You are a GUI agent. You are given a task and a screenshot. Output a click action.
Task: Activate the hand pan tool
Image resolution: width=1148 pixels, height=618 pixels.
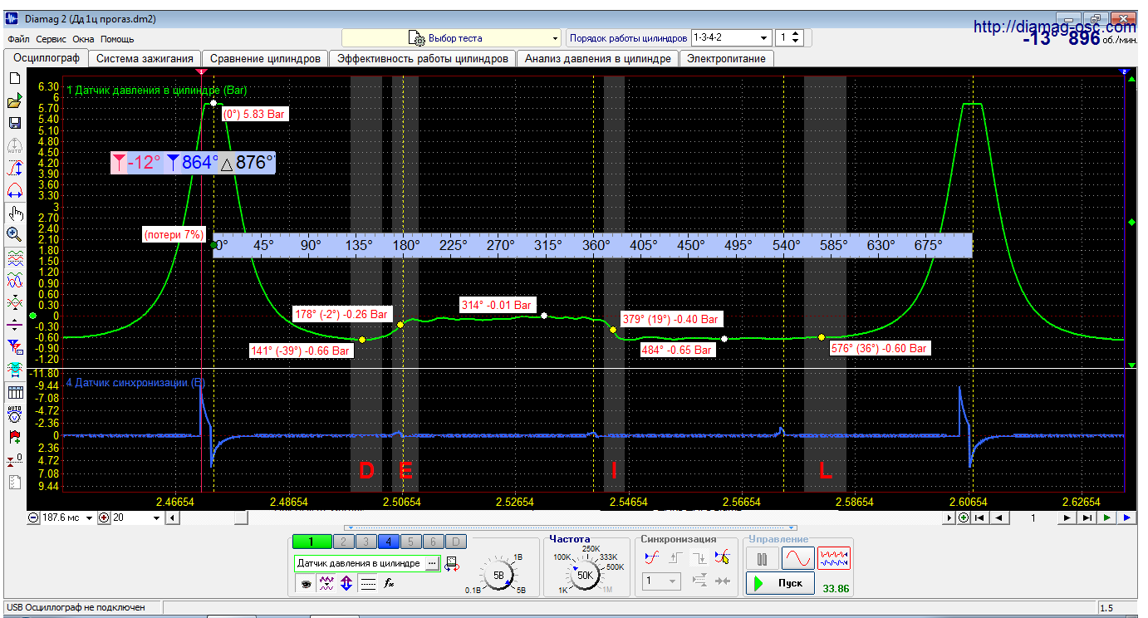click(x=14, y=213)
